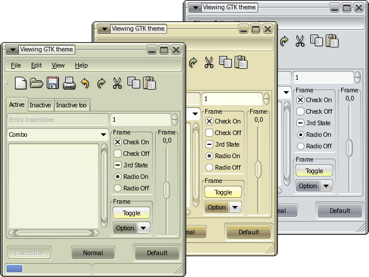Open window menu arrow in beige titlebar

click(x=104, y=29)
